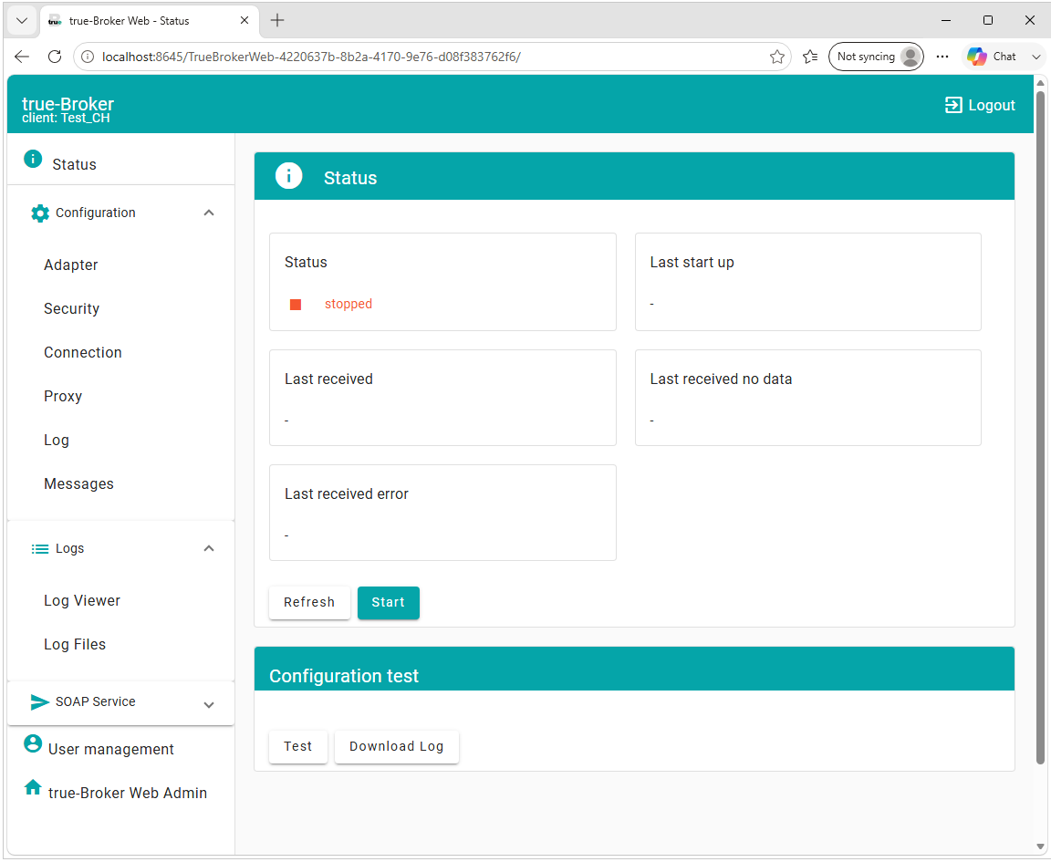Open the Connection configuration page

pyautogui.click(x=83, y=353)
